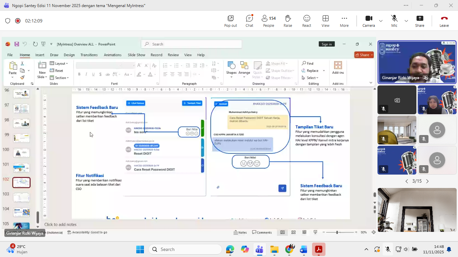The height and width of the screenshot is (257, 458).
Task: Expand the Camera options dropdown arrow
Action: point(381,21)
